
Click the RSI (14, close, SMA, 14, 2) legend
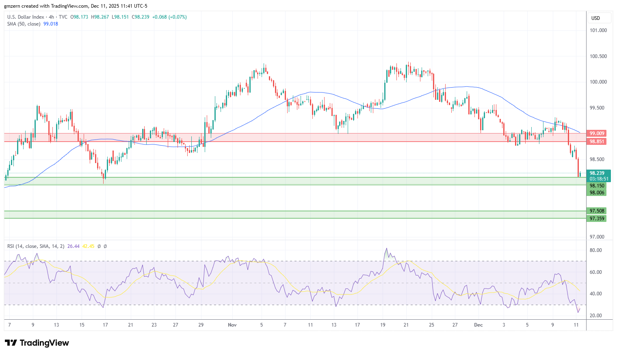coord(36,246)
